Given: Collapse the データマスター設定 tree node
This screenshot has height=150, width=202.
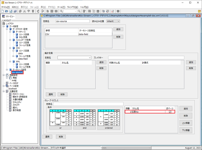Looking at the screenshot, I should click(x=7, y=29).
